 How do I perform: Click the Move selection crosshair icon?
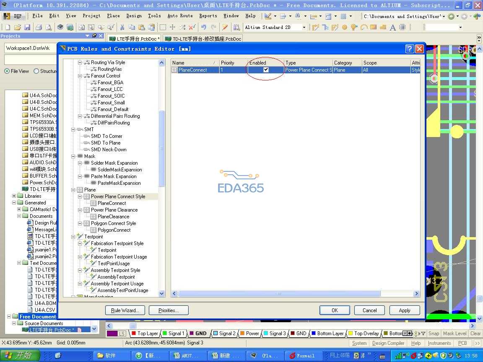172,27
